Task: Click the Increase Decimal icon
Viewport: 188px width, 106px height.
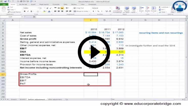Action: (106, 11)
